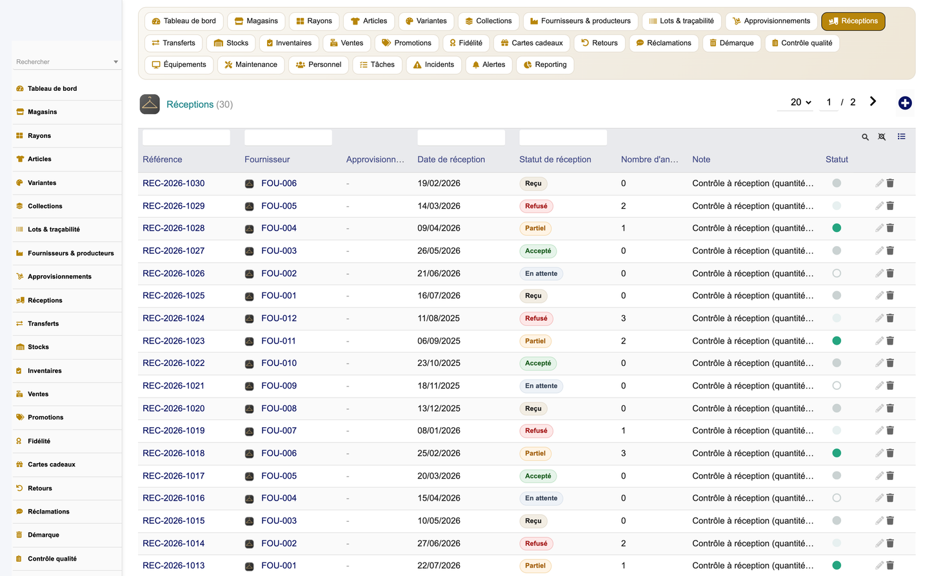Open supplier link FOU-012
Screen dimensions: 932x576
pyautogui.click(x=279, y=318)
